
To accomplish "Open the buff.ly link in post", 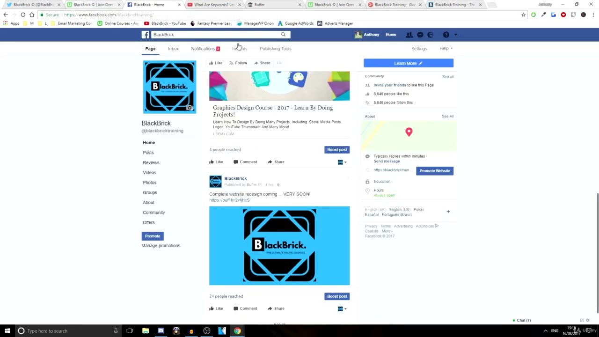I will 229,200.
